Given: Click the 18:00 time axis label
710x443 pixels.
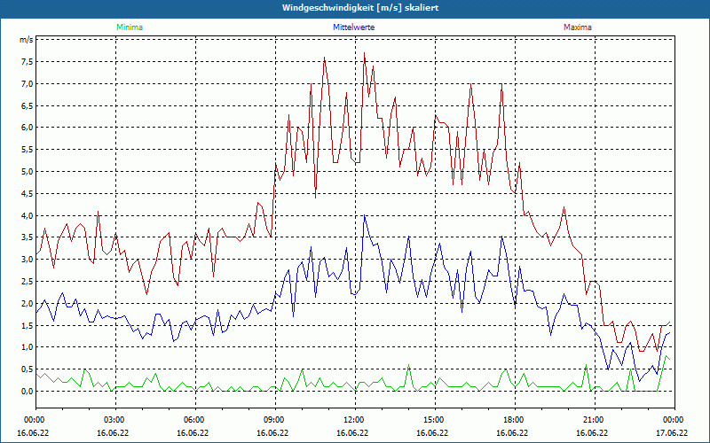Looking at the screenshot, I should (513, 420).
